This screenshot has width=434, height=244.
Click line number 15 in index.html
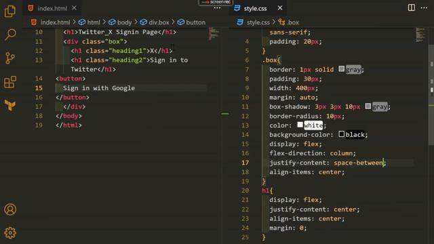39,88
